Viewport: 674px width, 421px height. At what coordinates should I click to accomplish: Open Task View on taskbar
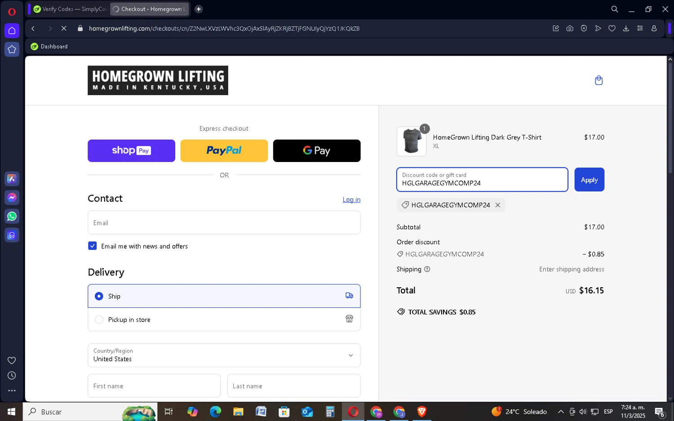pyautogui.click(x=169, y=412)
